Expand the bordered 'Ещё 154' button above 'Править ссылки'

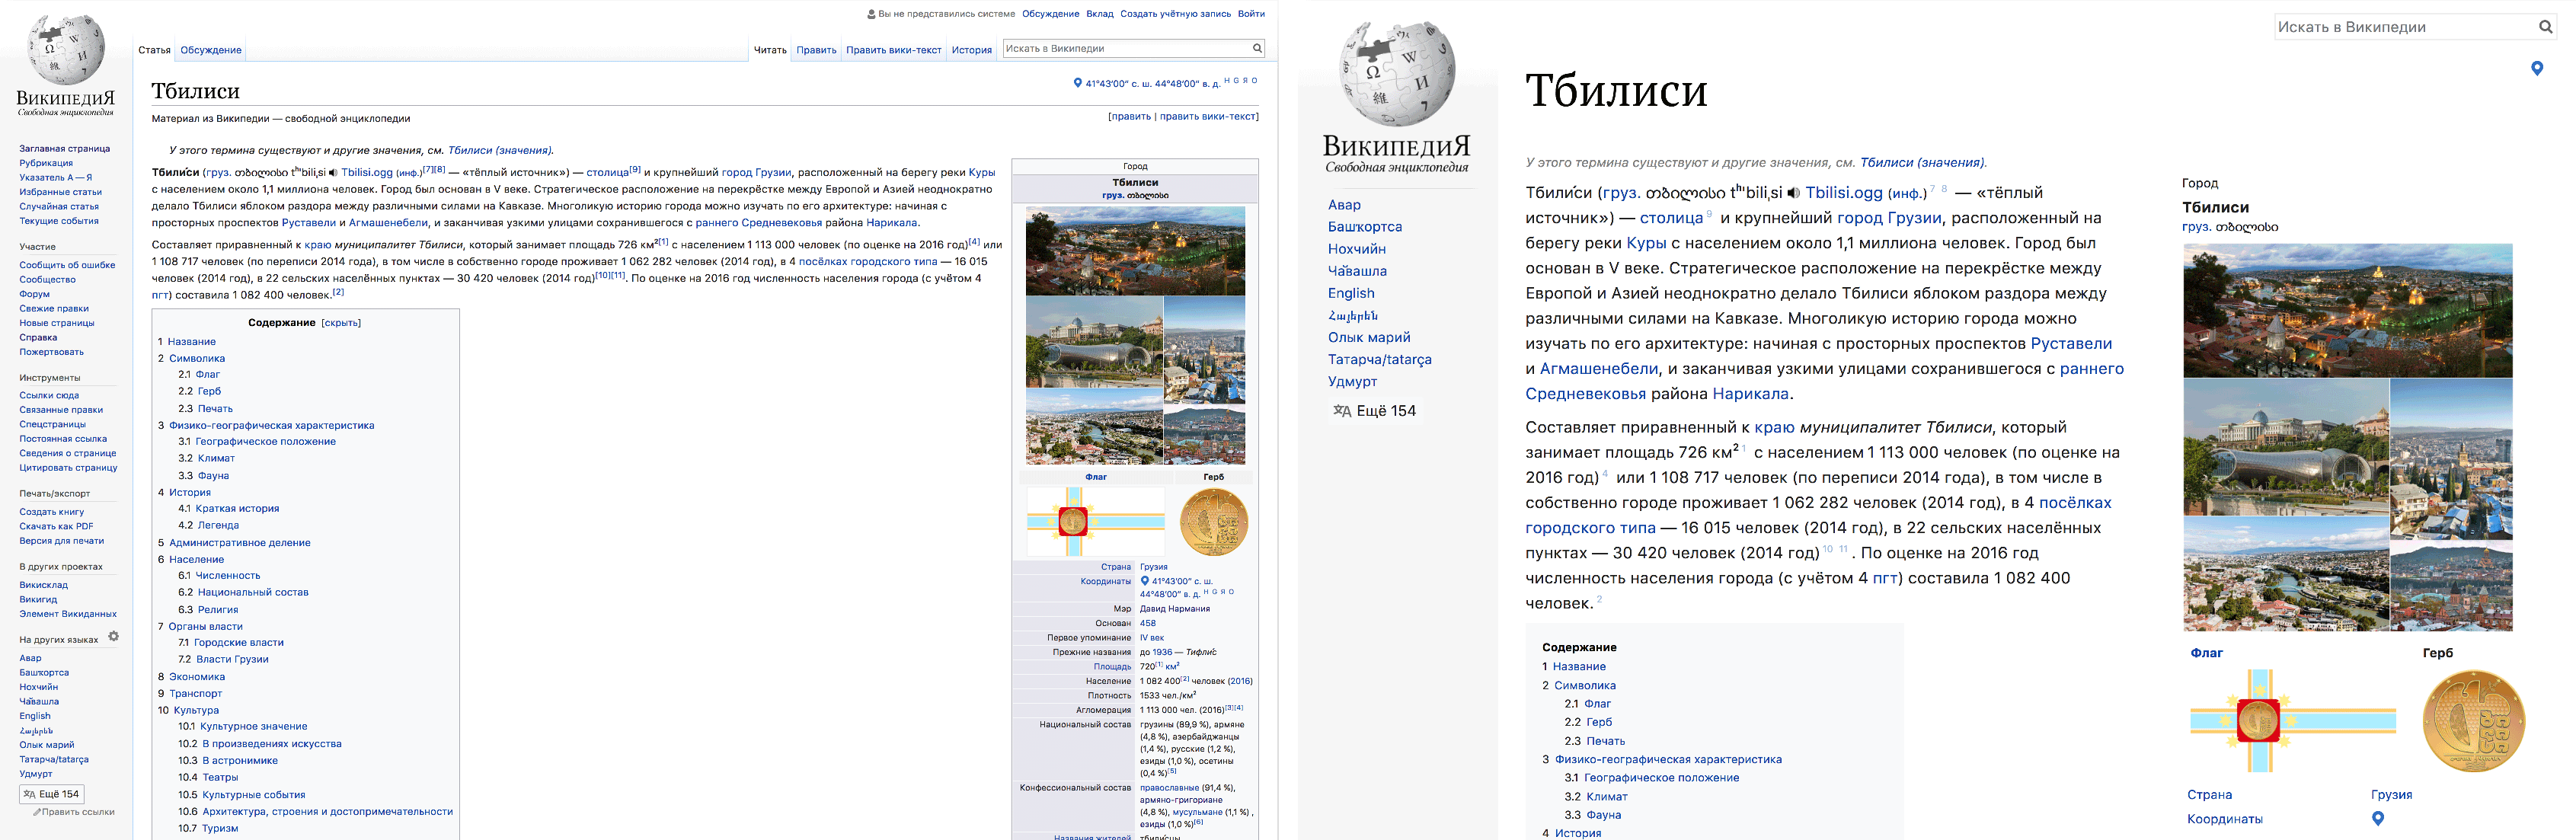[x=52, y=794]
